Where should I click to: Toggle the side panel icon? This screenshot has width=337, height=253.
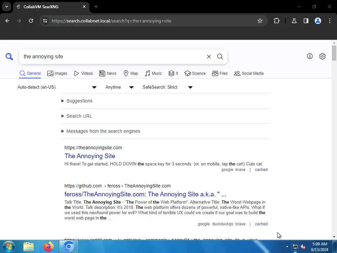[x=306, y=21]
